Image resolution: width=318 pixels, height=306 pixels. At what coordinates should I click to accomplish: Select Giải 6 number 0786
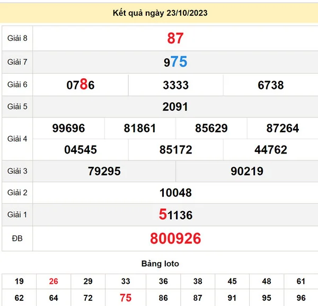(x=81, y=85)
